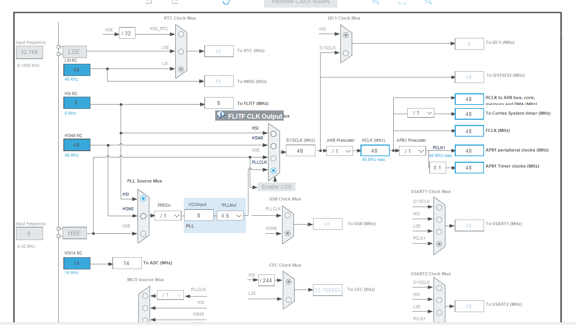
Task: Open the APB1 Prescaler dropdown
Action: tap(412, 151)
